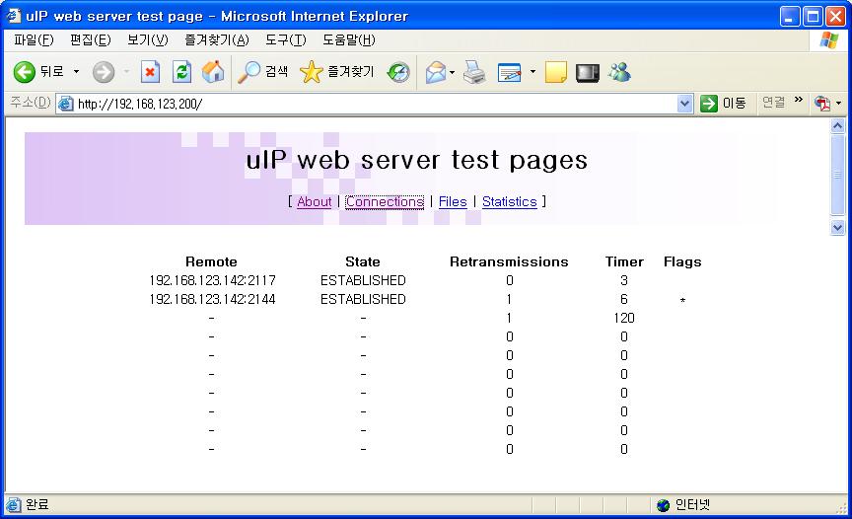Go to the Home page icon
The image size is (852, 519).
click(x=213, y=72)
